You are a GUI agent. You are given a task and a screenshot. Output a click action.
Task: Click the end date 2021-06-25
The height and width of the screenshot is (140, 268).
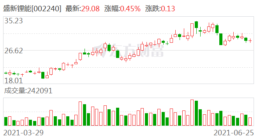pyautogui.click(x=234, y=133)
